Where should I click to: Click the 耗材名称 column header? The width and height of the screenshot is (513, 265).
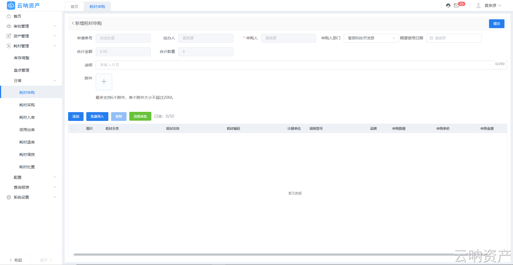pos(173,129)
